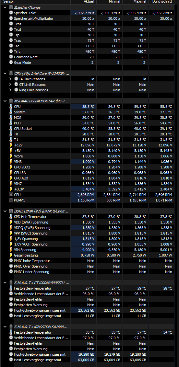
Task: Click the lightning bolt icon beside Vcore
Action: pos(11,156)
